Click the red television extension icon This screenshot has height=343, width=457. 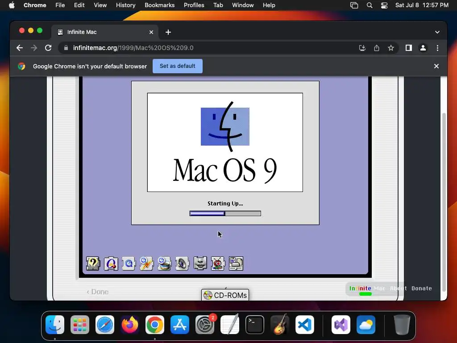[x=218, y=264]
